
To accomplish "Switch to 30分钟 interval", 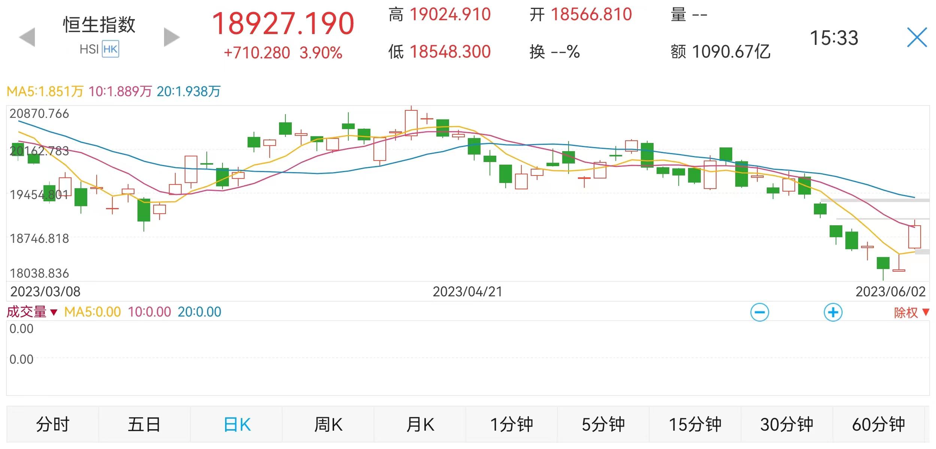I will pyautogui.click(x=787, y=425).
